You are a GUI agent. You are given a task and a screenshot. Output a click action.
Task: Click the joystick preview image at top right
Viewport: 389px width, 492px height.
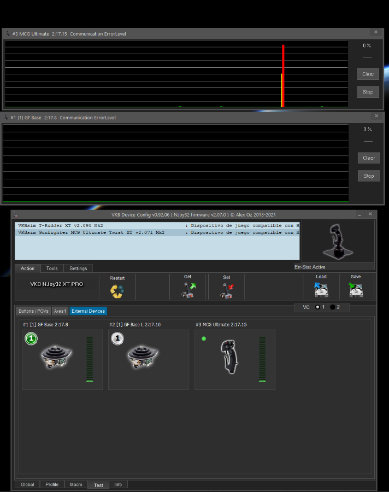[x=338, y=241]
